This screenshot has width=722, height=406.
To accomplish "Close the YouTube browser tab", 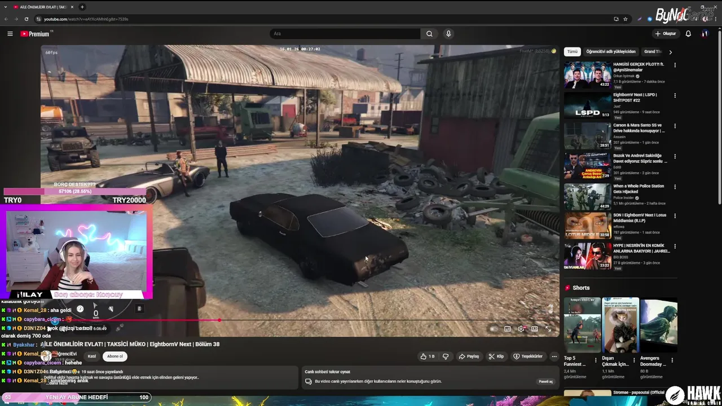I will coord(72,7).
